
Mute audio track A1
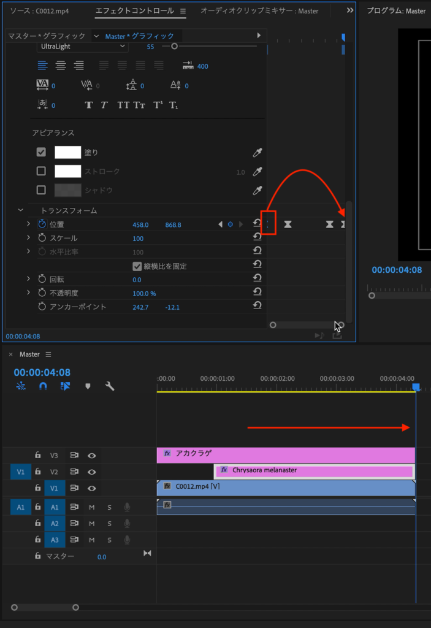pos(92,507)
